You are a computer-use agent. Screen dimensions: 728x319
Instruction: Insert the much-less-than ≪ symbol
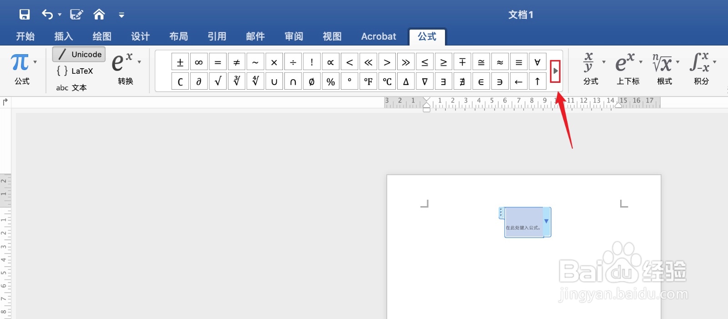pos(368,62)
